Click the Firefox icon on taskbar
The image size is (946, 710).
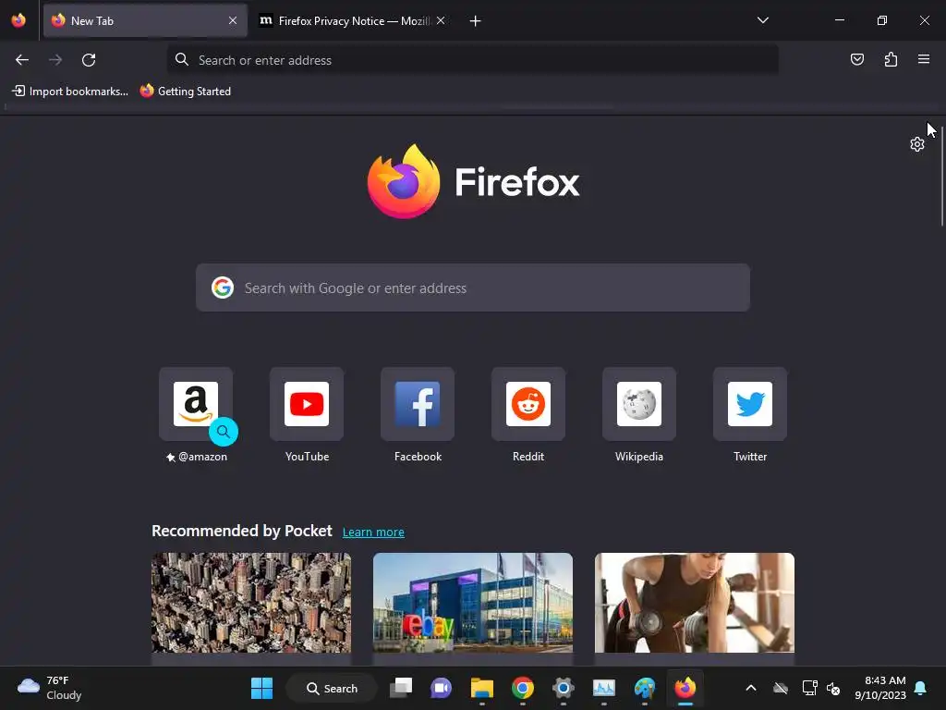click(x=685, y=688)
